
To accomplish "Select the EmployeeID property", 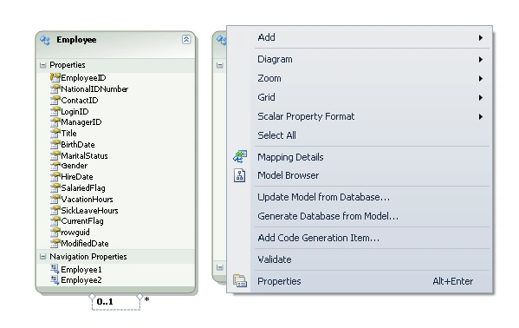I will [83, 78].
